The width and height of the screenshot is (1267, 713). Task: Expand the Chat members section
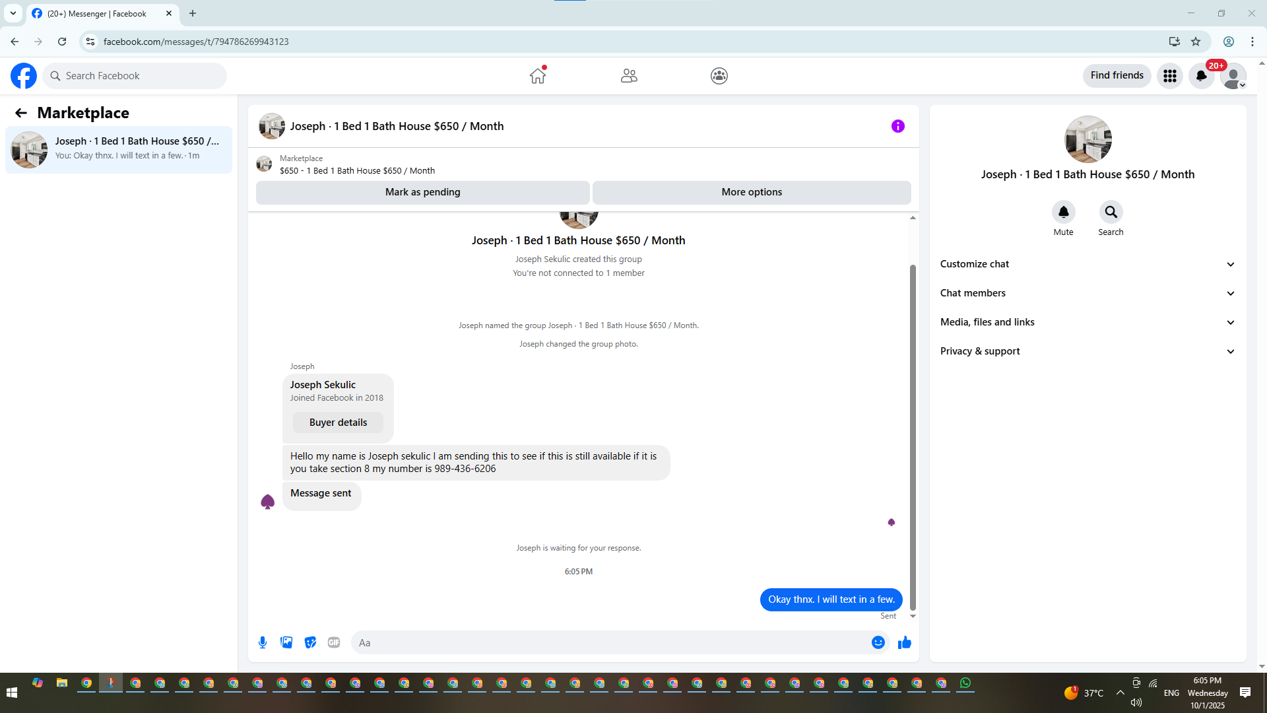1088,293
